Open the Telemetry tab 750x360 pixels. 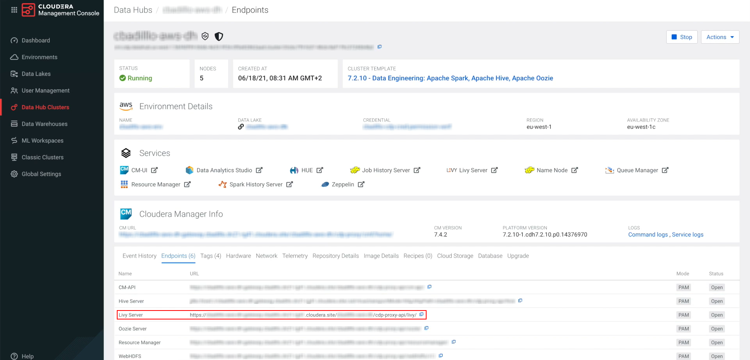click(295, 256)
